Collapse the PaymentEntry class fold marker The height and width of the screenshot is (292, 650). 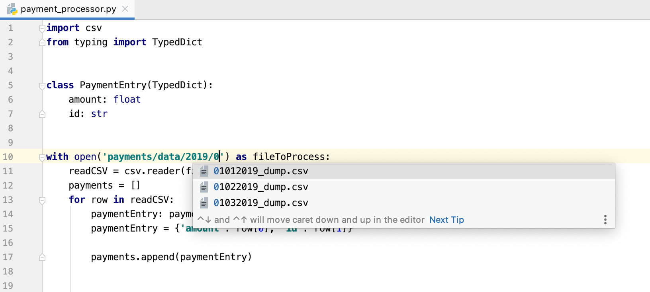click(42, 86)
